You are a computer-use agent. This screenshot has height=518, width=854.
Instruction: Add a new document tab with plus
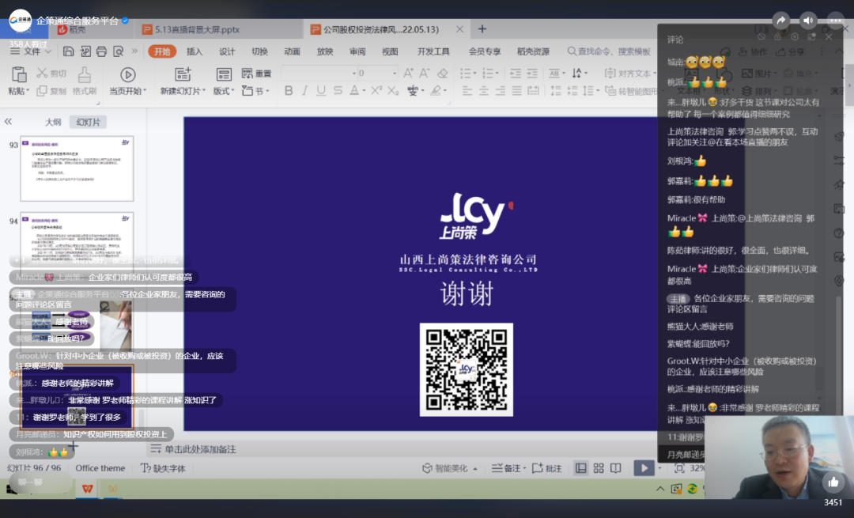[x=482, y=29]
